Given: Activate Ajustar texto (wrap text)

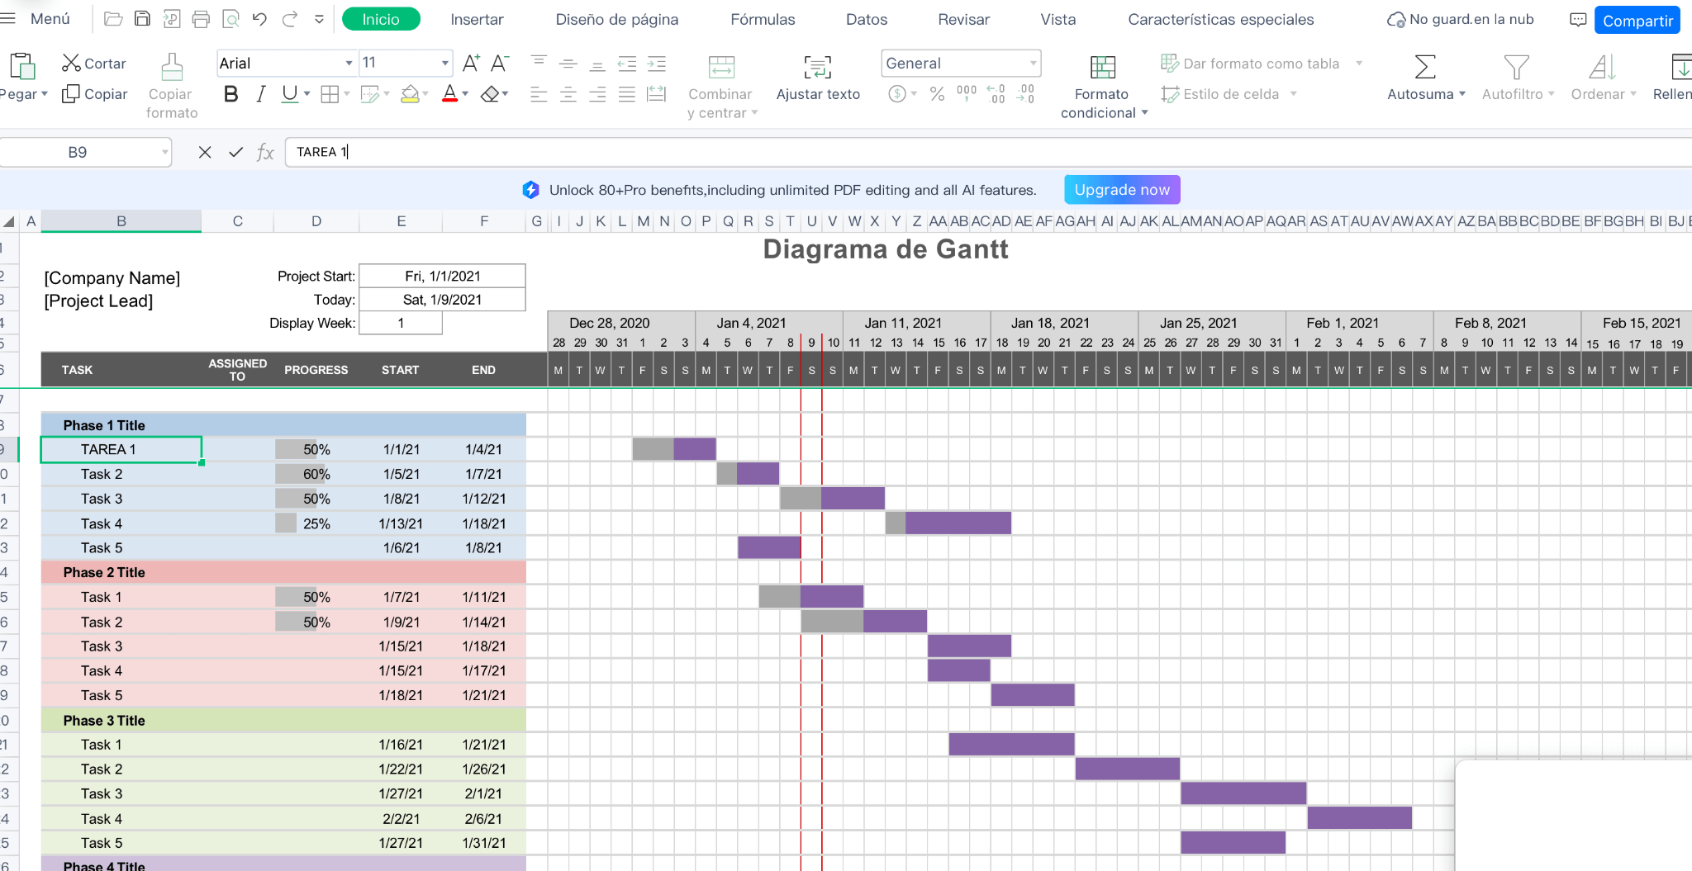Looking at the screenshot, I should 817,80.
